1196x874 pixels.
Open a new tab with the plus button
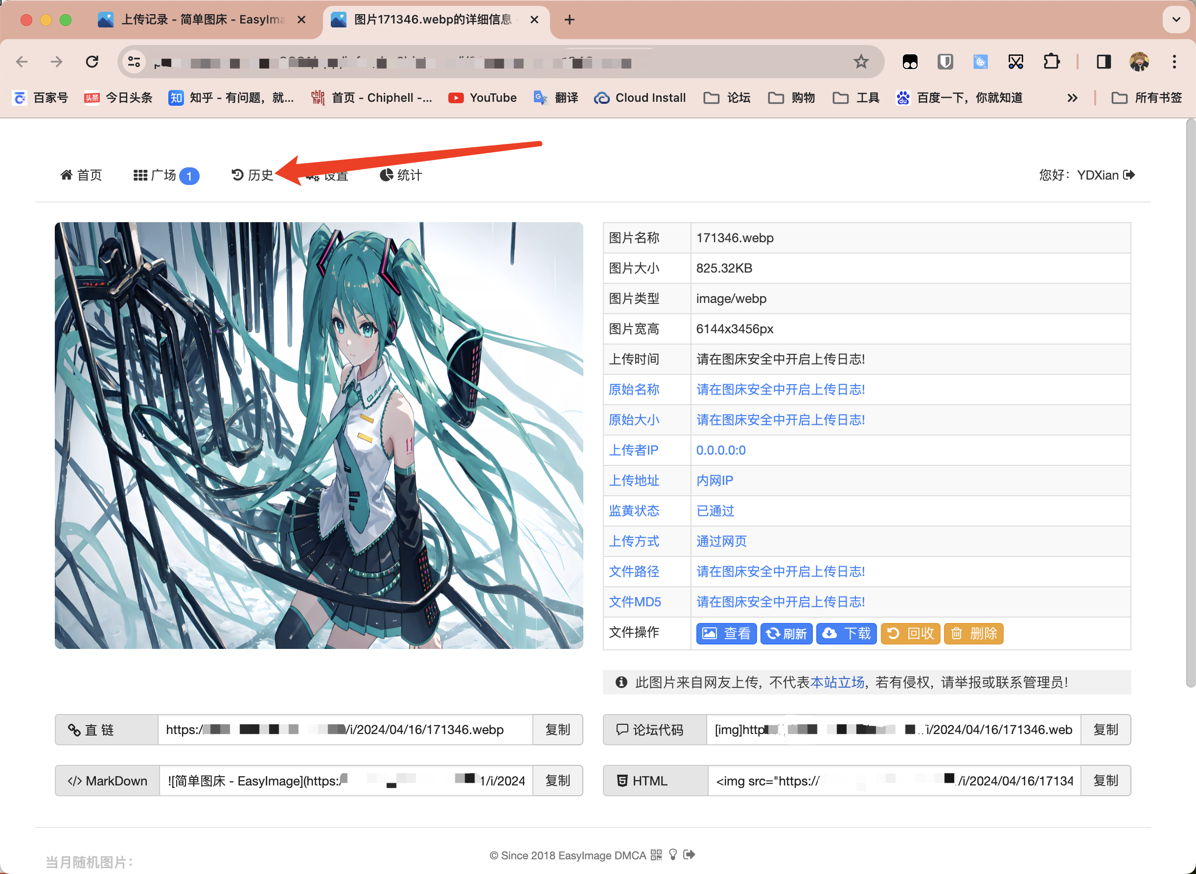click(x=569, y=20)
